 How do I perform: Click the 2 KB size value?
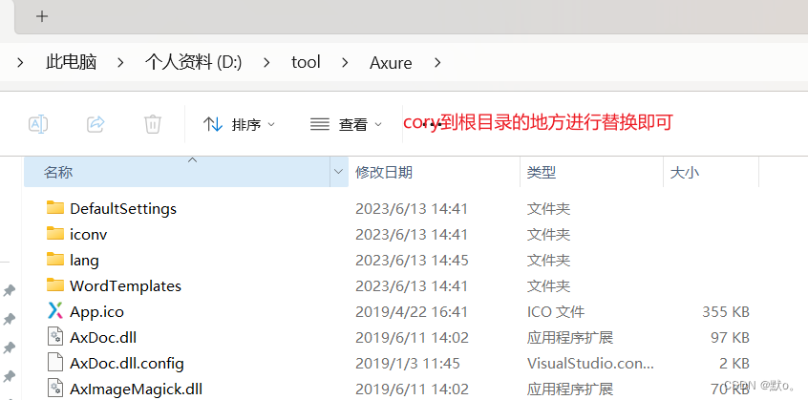pos(734,363)
